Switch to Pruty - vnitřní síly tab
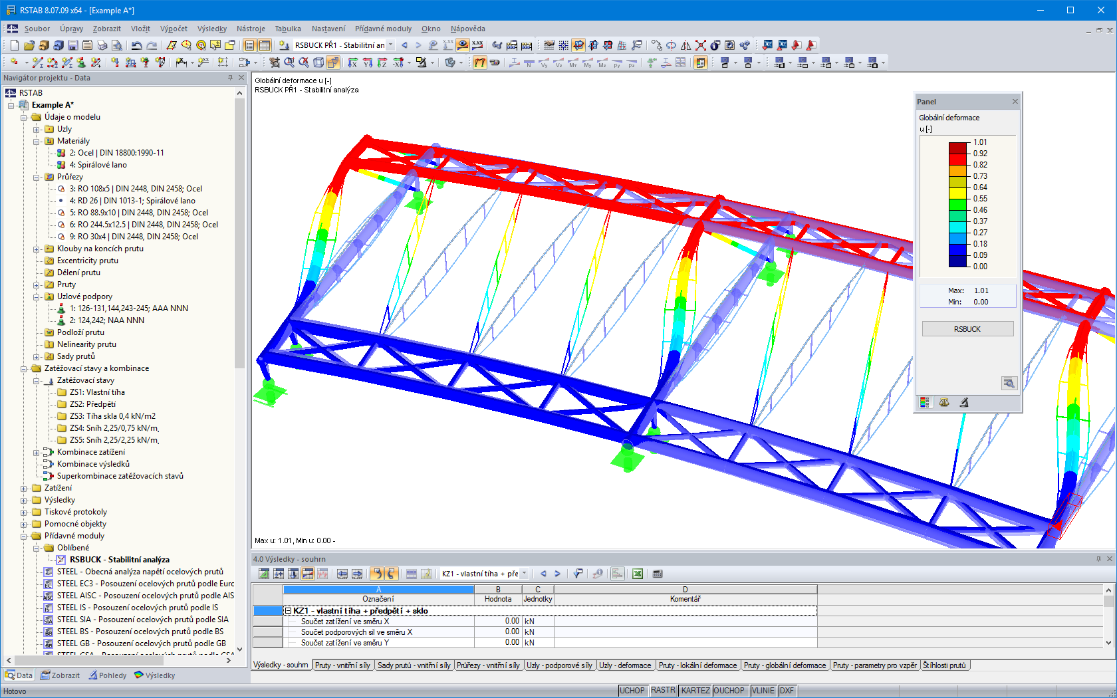 coord(342,665)
